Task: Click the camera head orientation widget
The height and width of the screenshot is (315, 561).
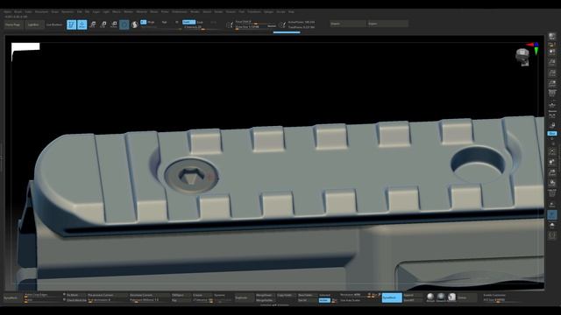Action: click(522, 57)
